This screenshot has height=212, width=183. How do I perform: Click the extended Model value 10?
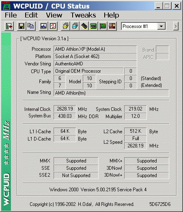[x=89, y=86]
